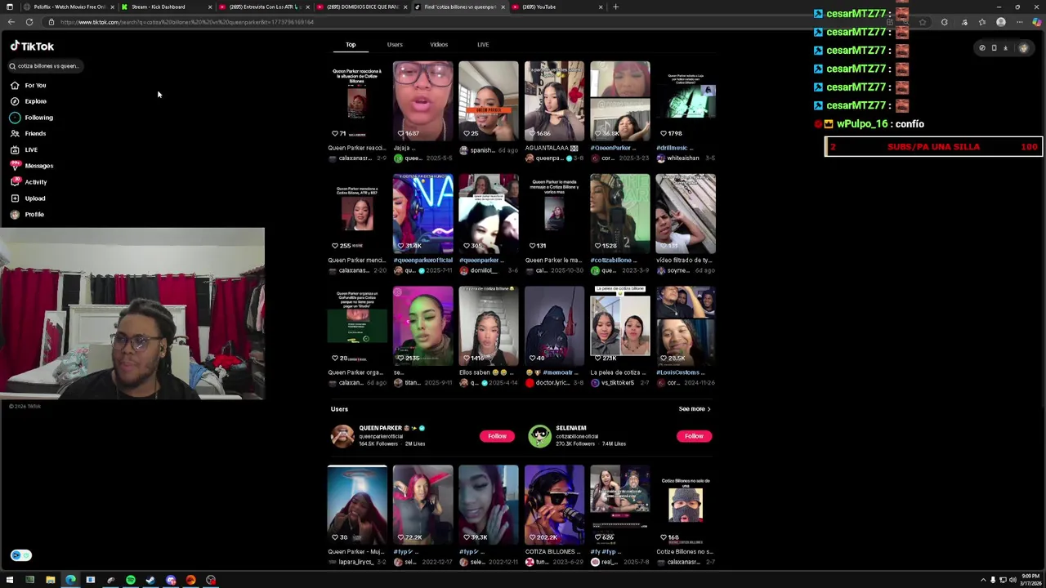Open File Explorer from the taskbar
Viewport: 1046px width, 588px height.
[51, 580]
